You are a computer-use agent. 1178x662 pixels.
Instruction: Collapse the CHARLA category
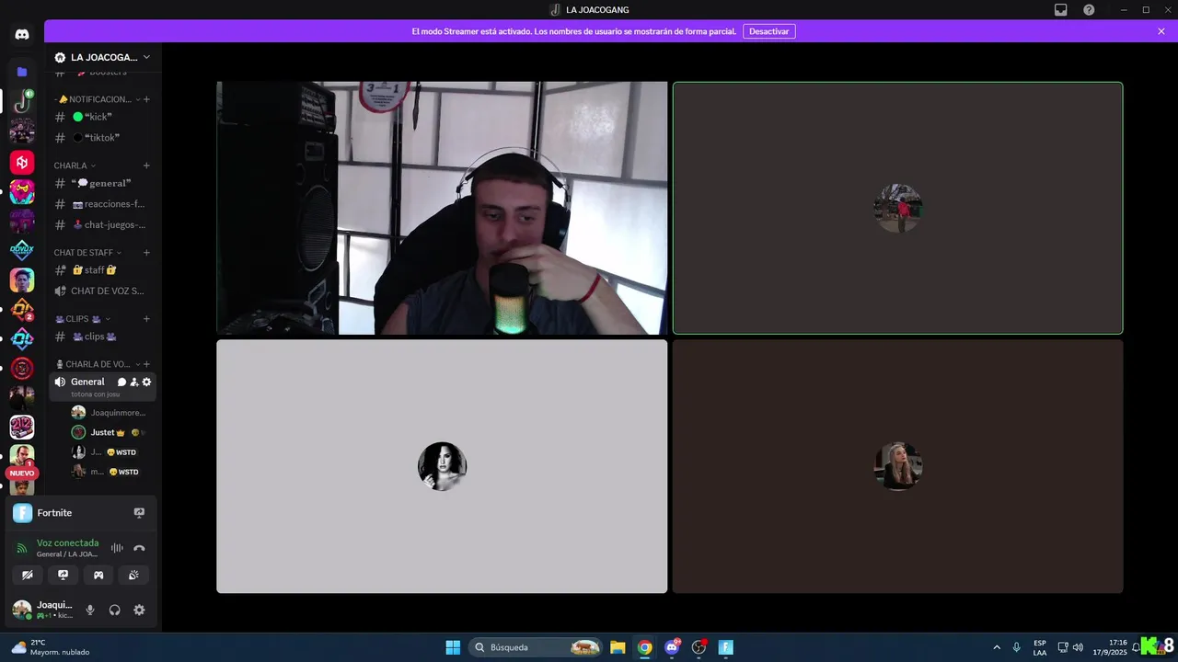coord(75,165)
